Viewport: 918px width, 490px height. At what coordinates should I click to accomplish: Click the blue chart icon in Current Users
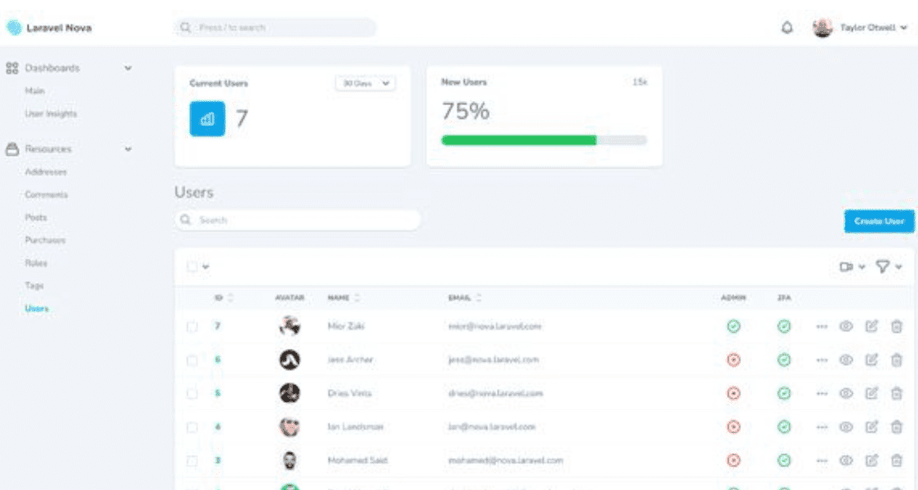pyautogui.click(x=207, y=119)
